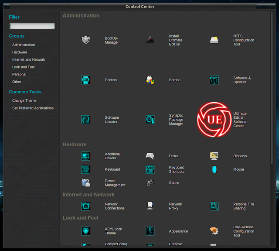This screenshot has width=279, height=251.
Task: Focus the Filter search field
Action: 32,26
